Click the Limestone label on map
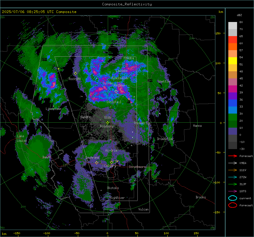Viewport: 254px width, 237px height. click(53, 109)
